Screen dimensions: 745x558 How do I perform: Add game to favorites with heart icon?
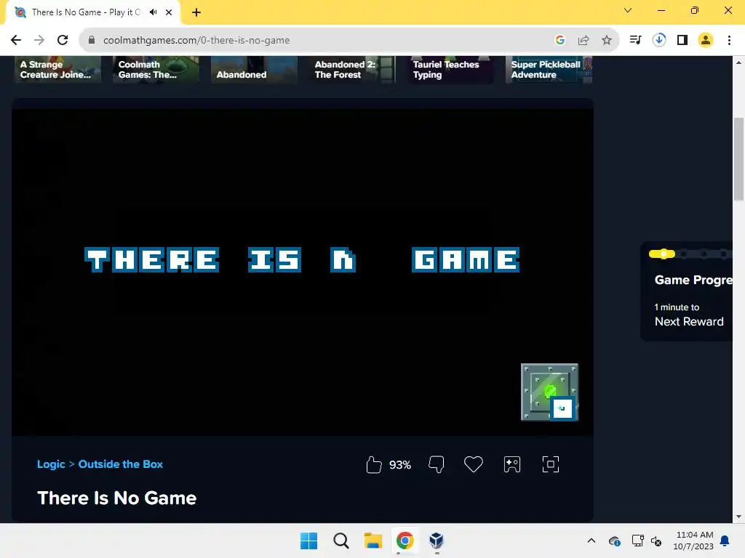click(x=473, y=464)
